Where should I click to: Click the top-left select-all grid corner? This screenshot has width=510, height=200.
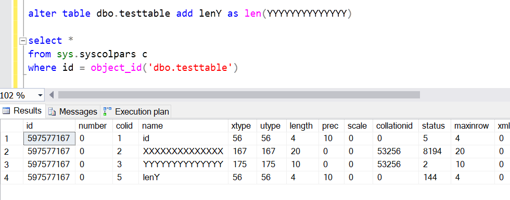pyautogui.click(x=11, y=126)
